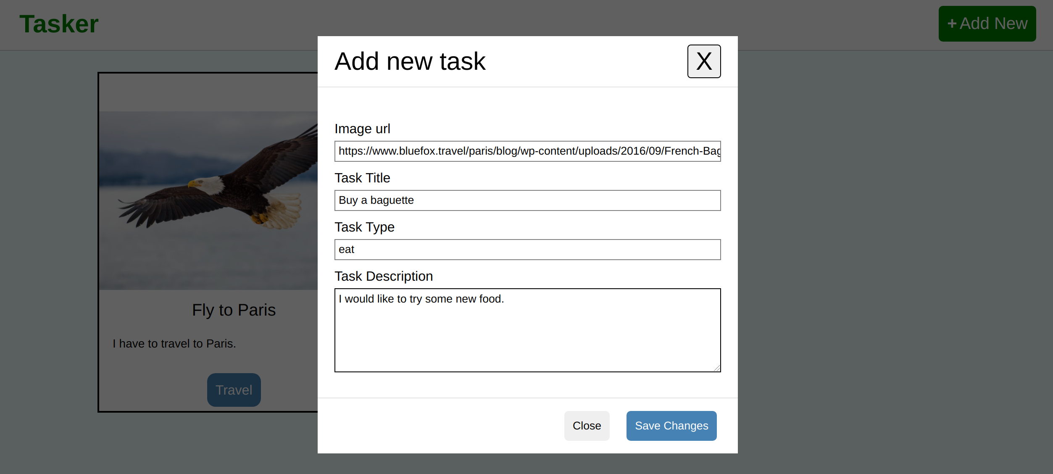
Task: Grab the textarea resize handle corner
Action: pos(717,368)
